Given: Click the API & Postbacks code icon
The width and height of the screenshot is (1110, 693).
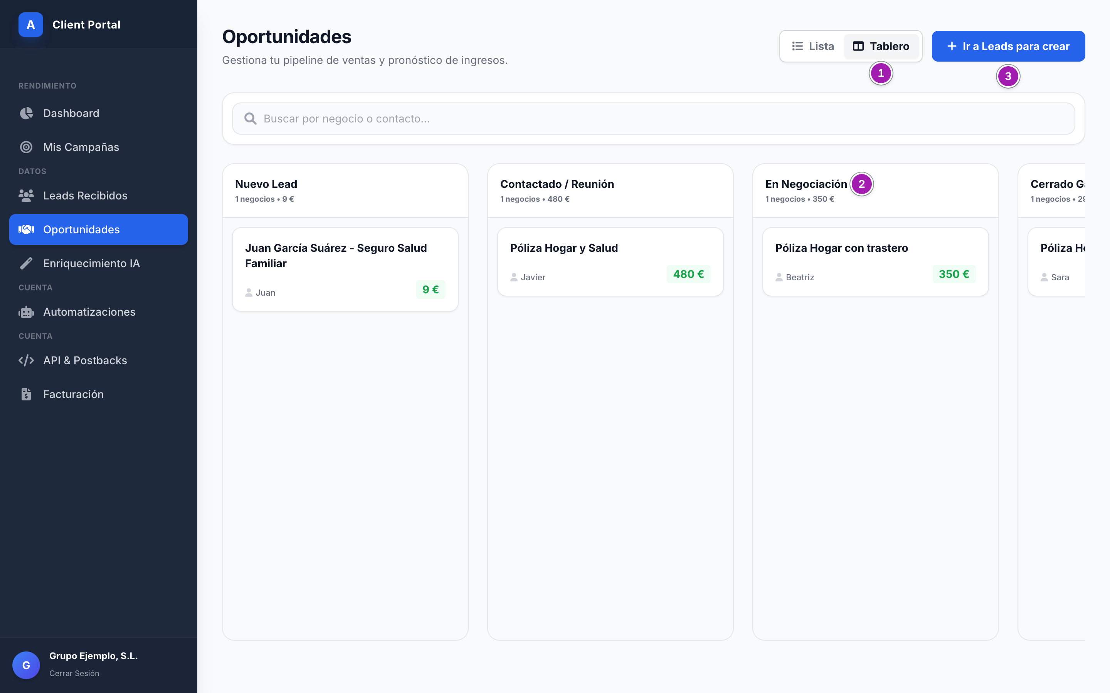Looking at the screenshot, I should (26, 361).
